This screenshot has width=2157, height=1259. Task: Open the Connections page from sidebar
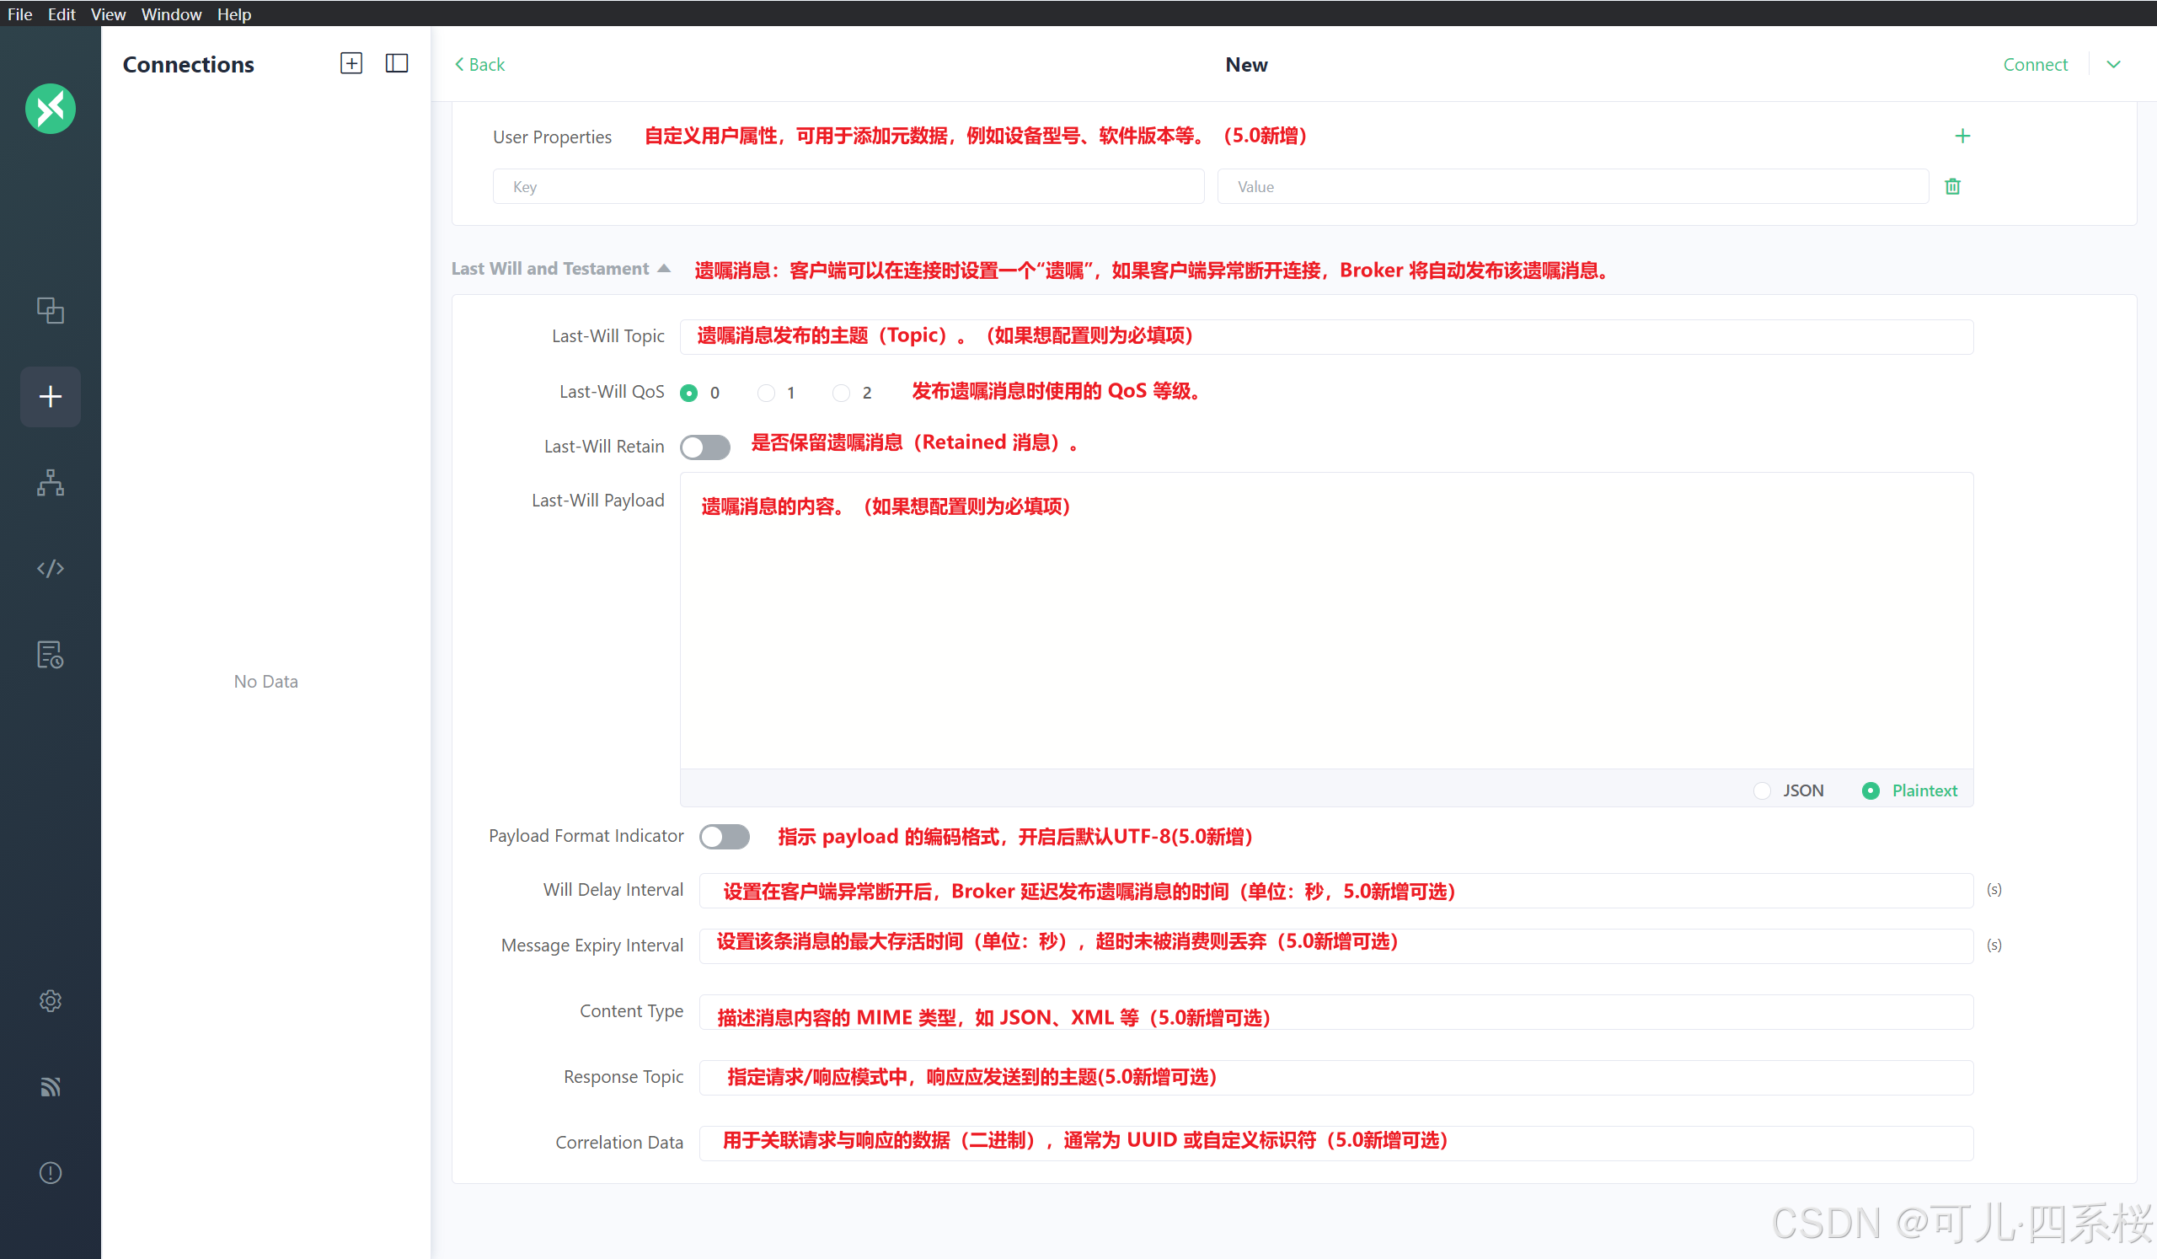pos(51,310)
